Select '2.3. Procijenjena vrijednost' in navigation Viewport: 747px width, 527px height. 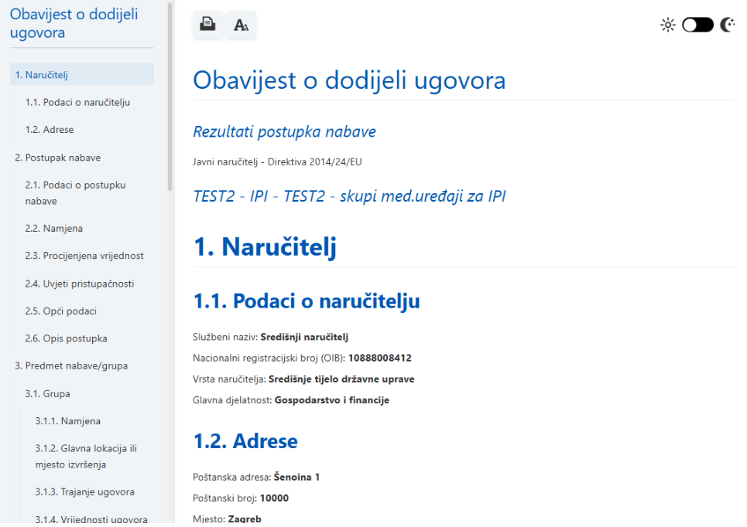click(84, 256)
